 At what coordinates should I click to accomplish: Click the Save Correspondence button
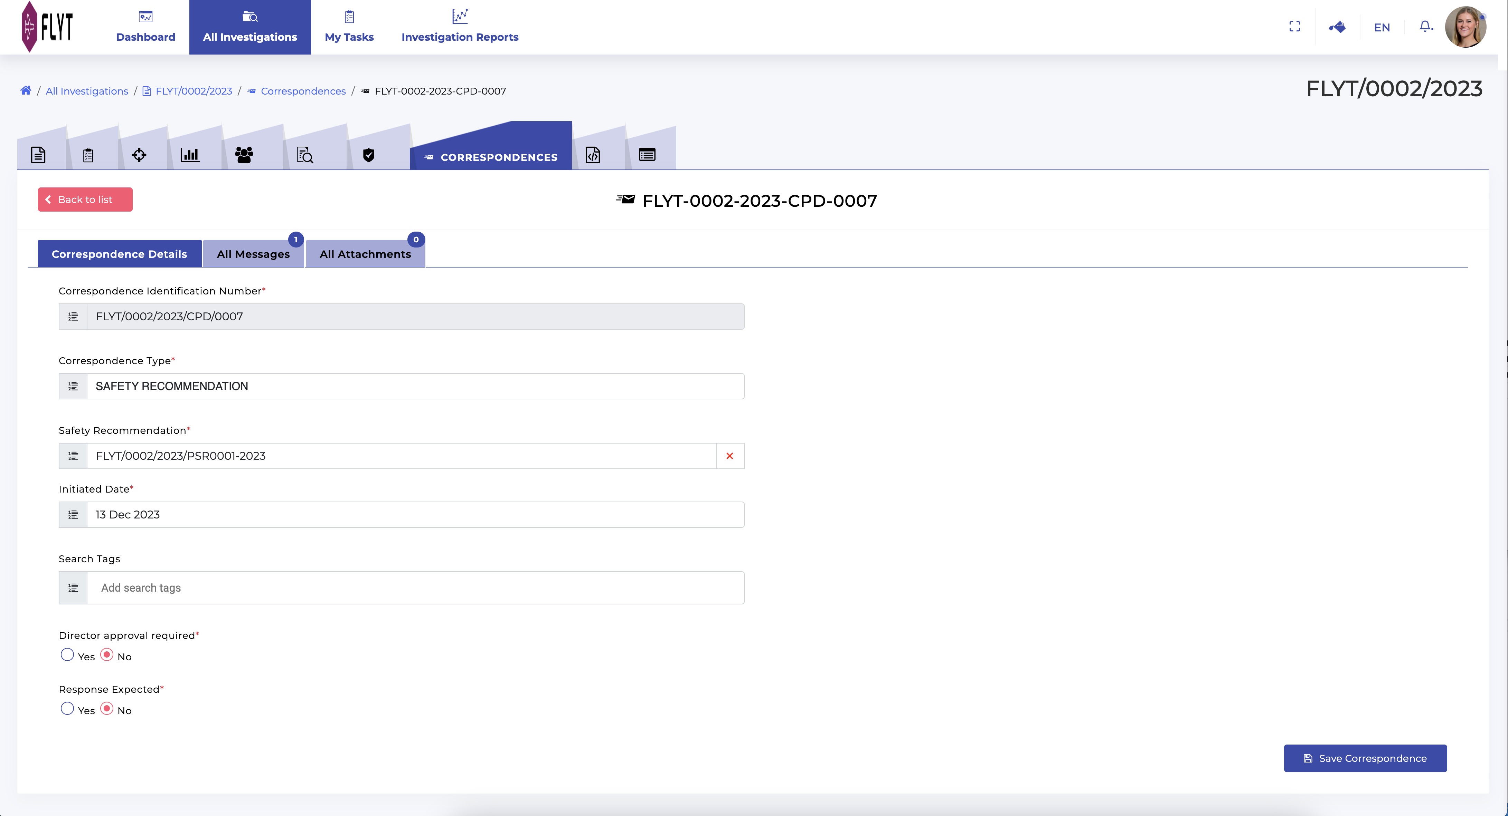pyautogui.click(x=1365, y=758)
